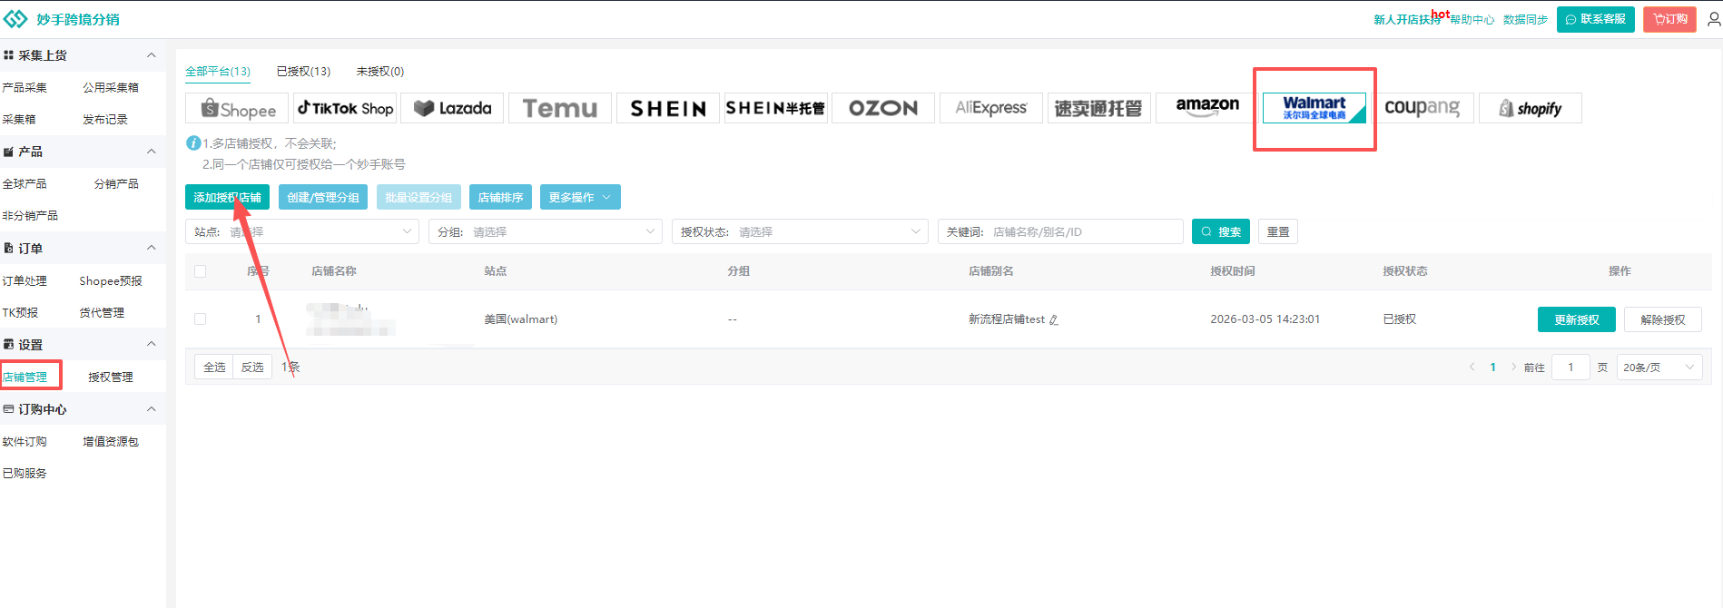Select the coupang platform logo
Screen dimensions: 1723x608
(1423, 108)
